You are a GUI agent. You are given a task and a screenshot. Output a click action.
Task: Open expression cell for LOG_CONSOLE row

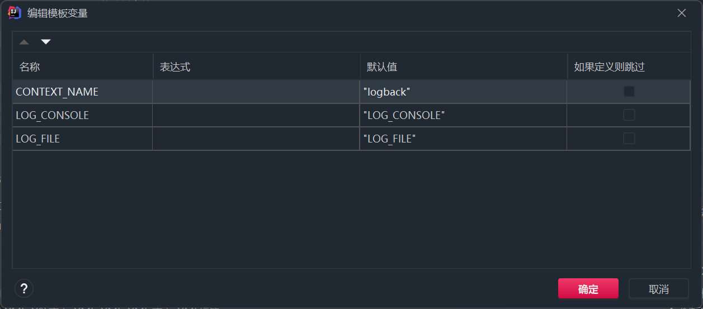(x=256, y=115)
